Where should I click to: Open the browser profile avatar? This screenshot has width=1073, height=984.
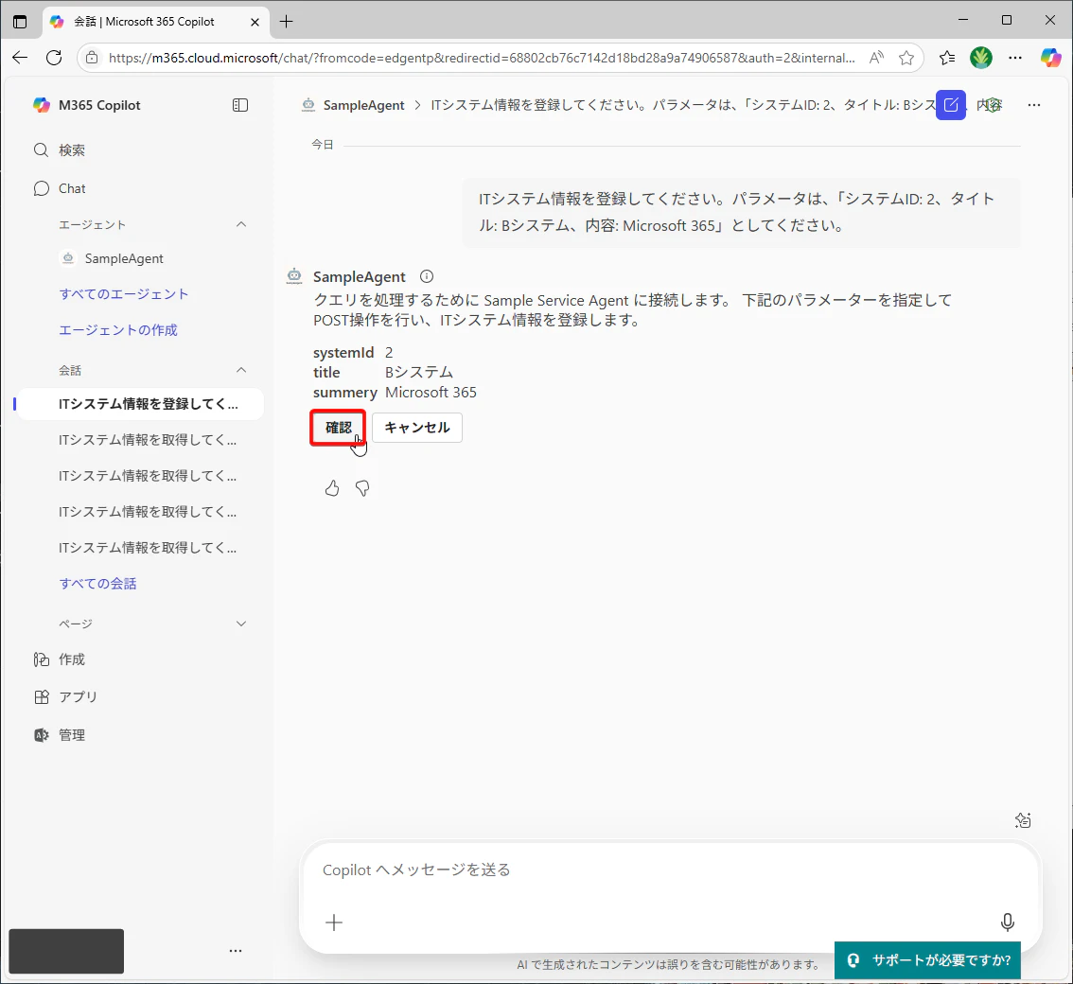(980, 58)
